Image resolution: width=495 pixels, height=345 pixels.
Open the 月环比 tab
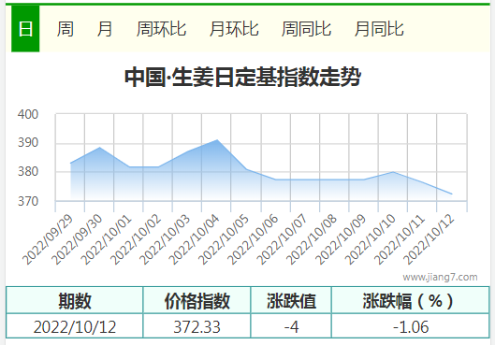(x=234, y=29)
